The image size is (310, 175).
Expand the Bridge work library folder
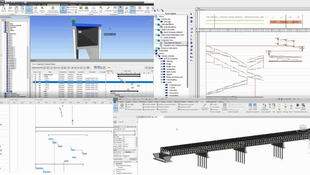pos(161,67)
